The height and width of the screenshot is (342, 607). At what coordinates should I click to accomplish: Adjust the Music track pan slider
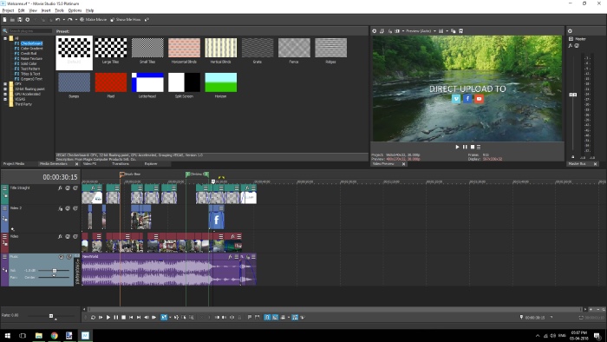(54, 277)
